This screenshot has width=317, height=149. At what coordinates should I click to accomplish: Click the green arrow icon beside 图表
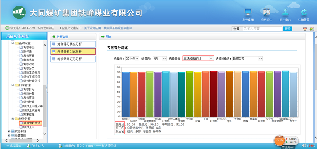[x=103, y=37]
